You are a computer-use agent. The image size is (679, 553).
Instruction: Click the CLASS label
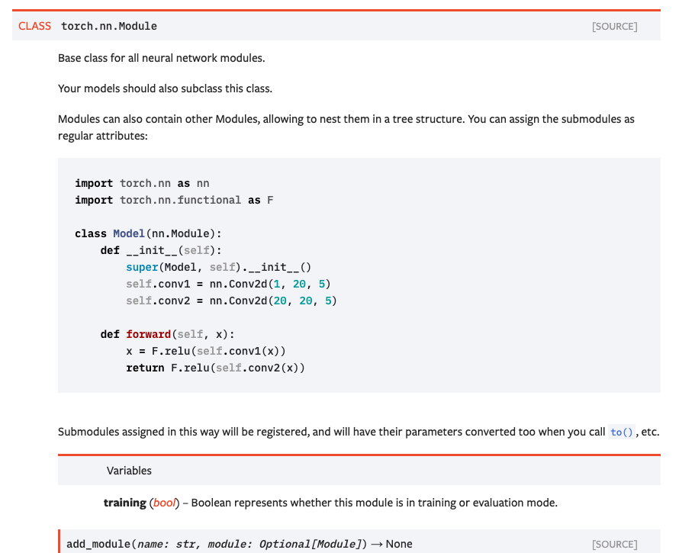tap(34, 27)
